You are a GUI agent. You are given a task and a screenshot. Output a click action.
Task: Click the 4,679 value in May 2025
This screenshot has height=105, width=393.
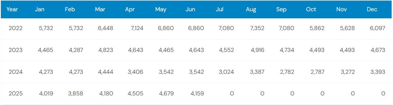(166, 94)
